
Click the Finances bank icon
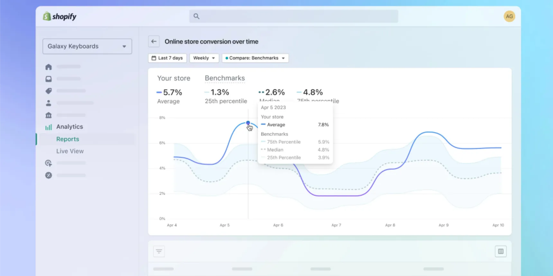click(x=49, y=115)
